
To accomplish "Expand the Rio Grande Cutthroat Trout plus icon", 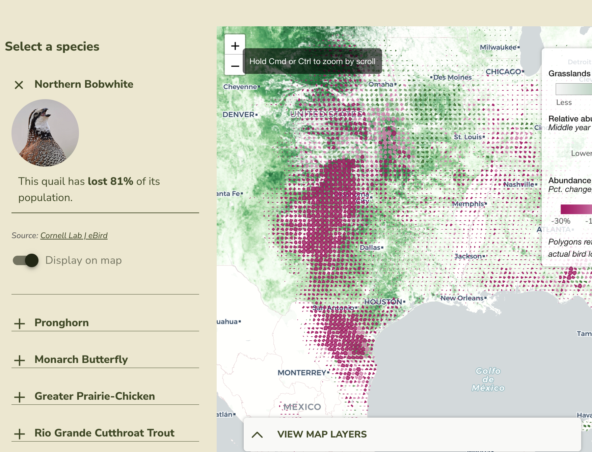I will (x=20, y=433).
